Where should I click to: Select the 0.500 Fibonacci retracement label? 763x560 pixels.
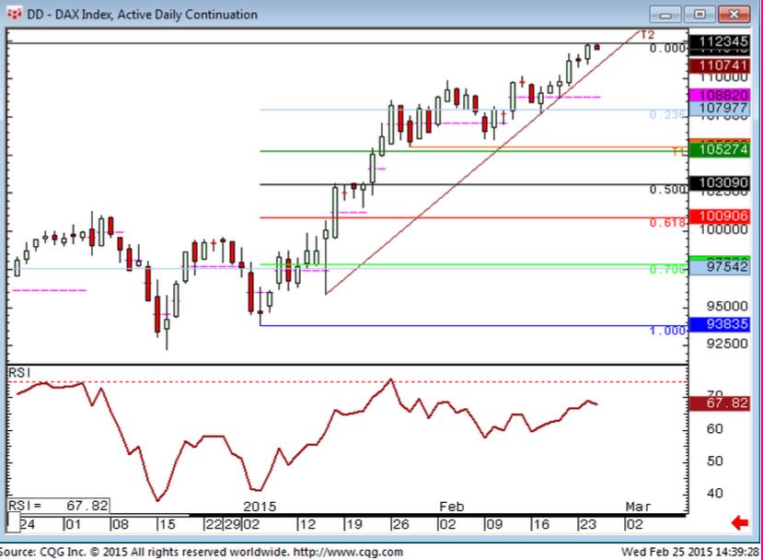click(667, 190)
